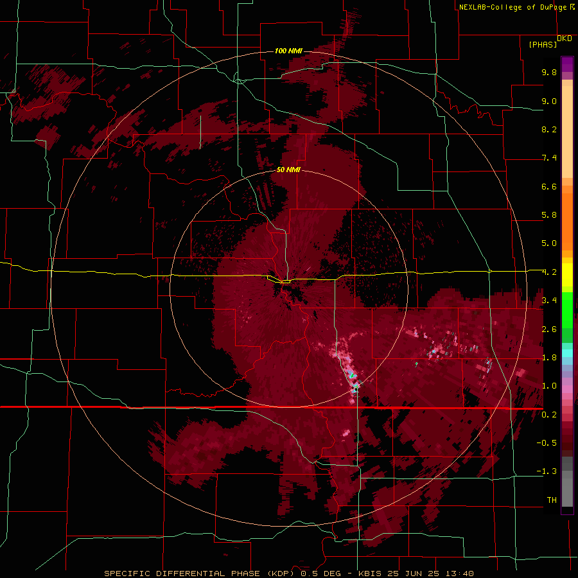Image resolution: width=578 pixels, height=578 pixels.
Task: Click the 4.2 legend value
Action: tap(549, 272)
